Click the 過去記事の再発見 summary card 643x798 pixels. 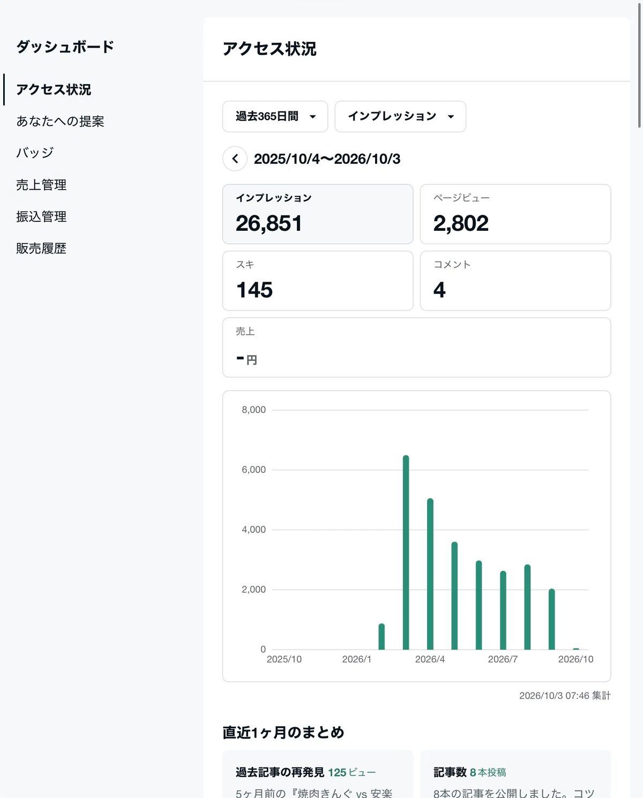pyautogui.click(x=318, y=774)
